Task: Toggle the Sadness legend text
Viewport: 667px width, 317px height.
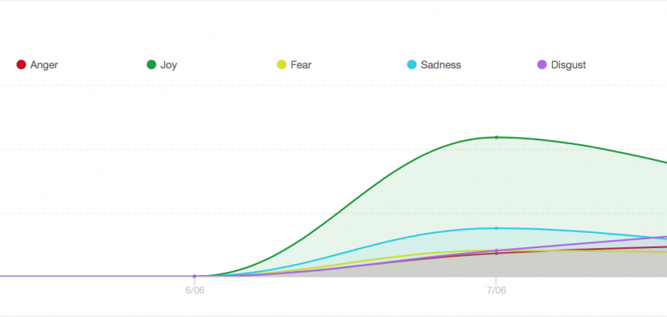Action: pyautogui.click(x=441, y=65)
